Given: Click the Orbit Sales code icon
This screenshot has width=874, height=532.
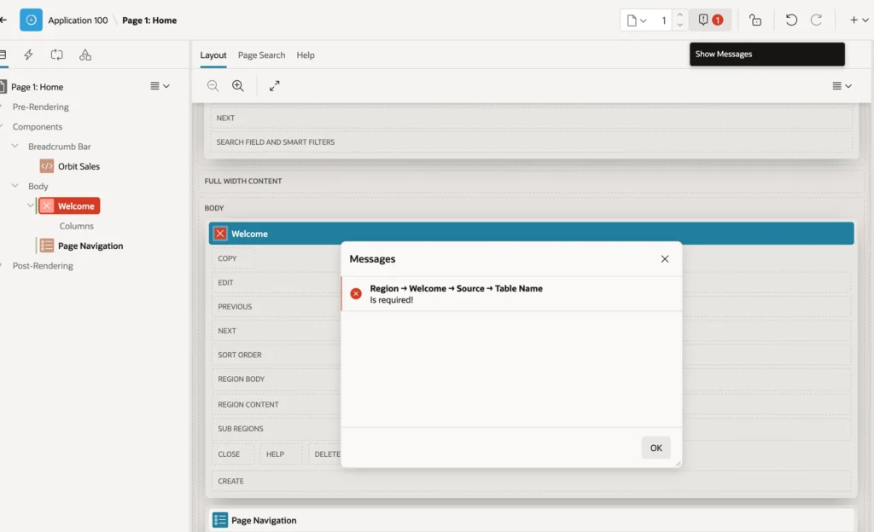Looking at the screenshot, I should 47,166.
